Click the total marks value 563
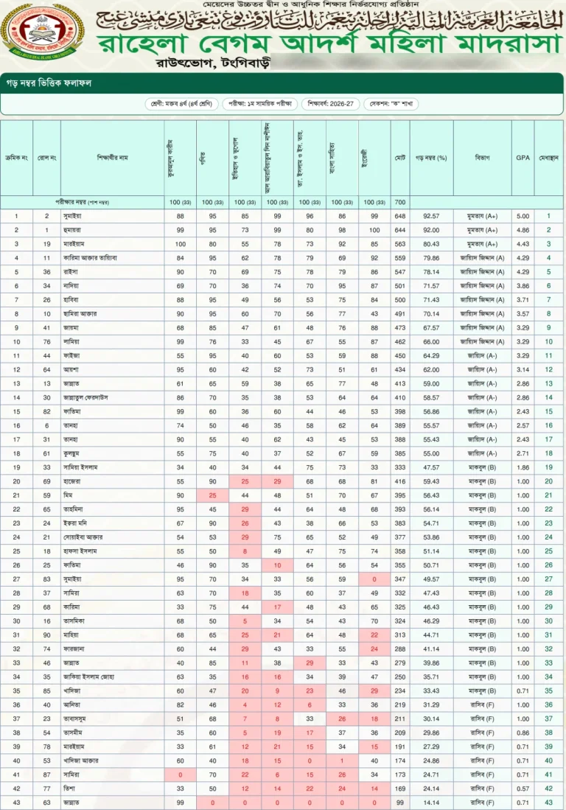Viewport: 566px width, 810px height. [x=400, y=244]
